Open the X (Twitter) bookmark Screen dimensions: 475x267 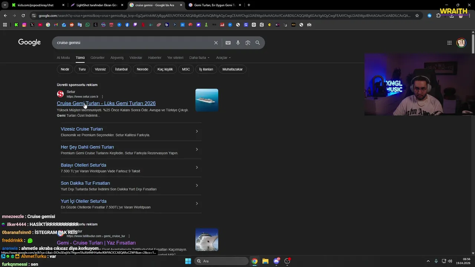[x=32, y=25]
